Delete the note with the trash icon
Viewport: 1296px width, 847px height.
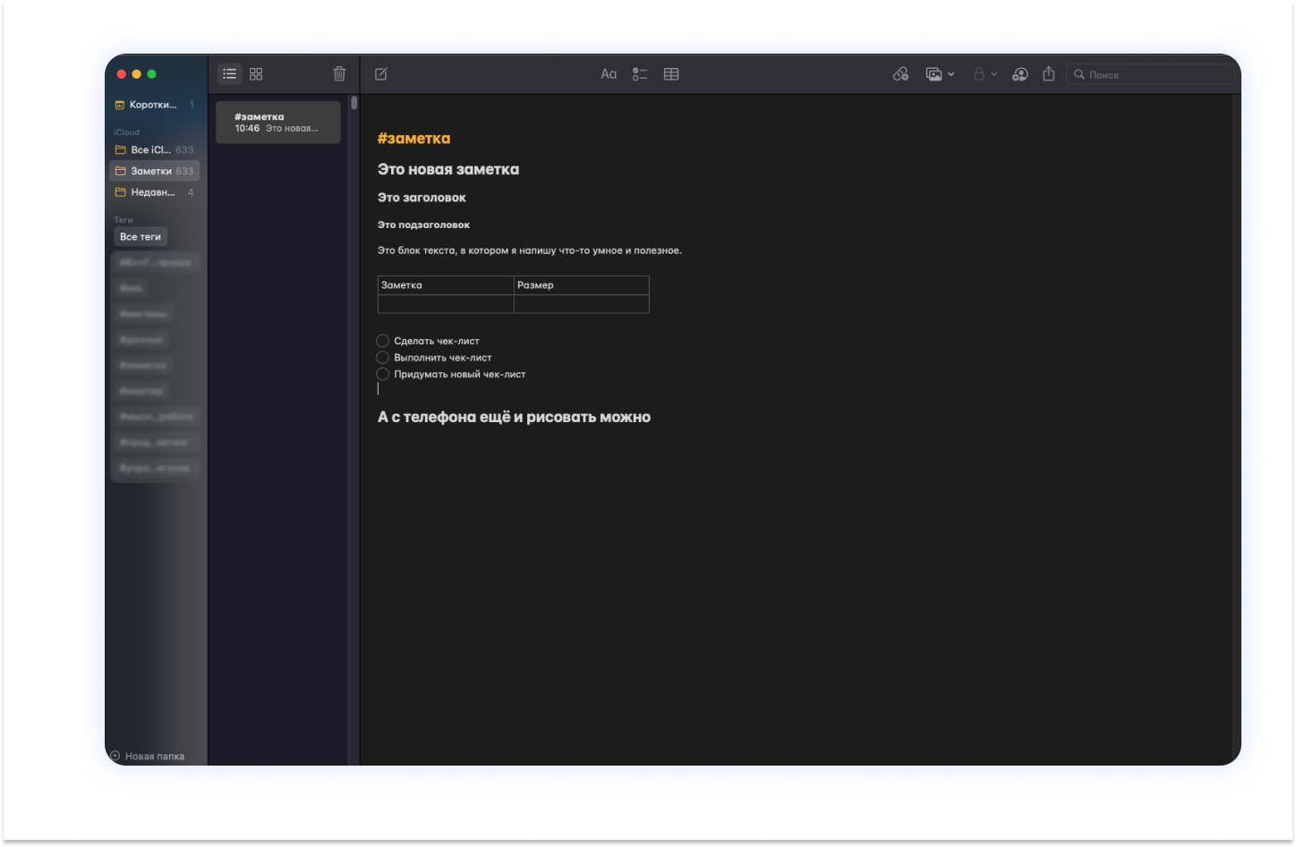click(339, 74)
